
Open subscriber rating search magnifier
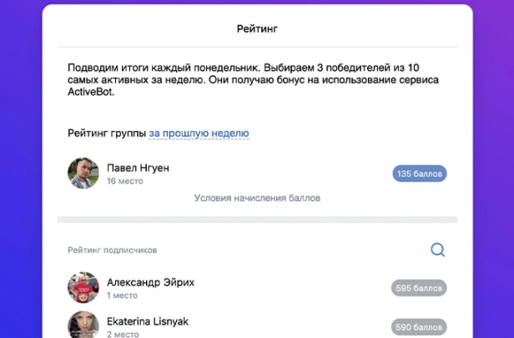[x=437, y=250]
